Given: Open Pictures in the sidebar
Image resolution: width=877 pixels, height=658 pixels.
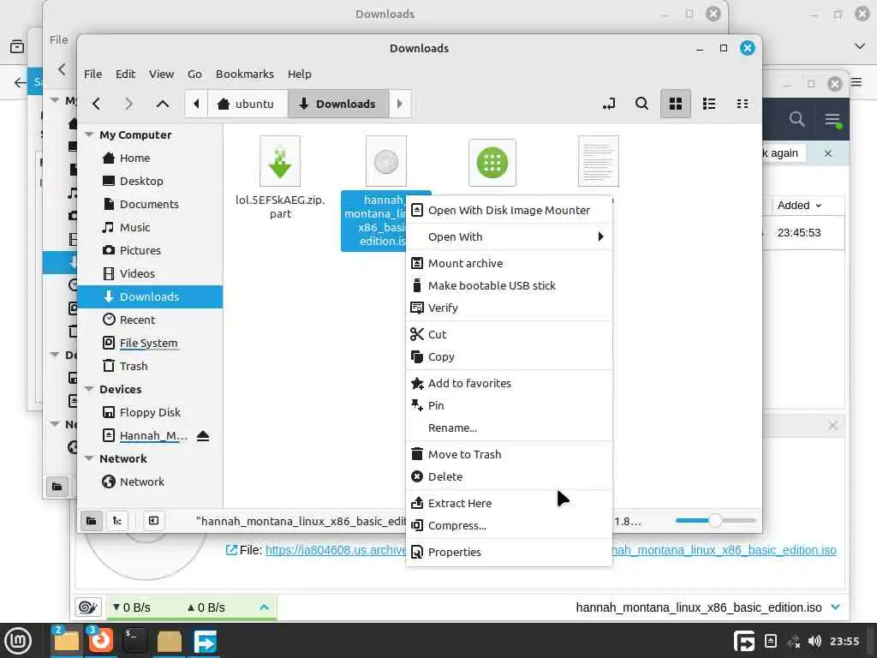Looking at the screenshot, I should [x=150, y=251].
